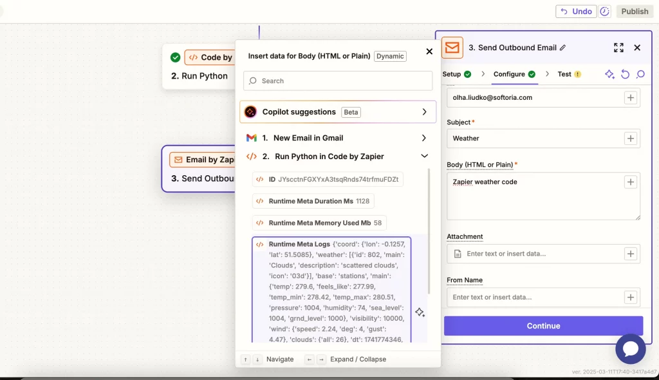
Task: Insert data into Body with plus
Action: click(631, 182)
